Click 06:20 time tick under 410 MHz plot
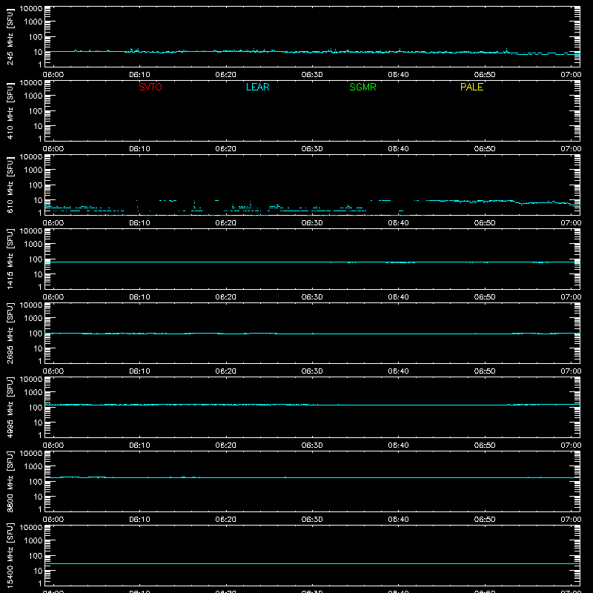The height and width of the screenshot is (593, 593). pos(226,149)
